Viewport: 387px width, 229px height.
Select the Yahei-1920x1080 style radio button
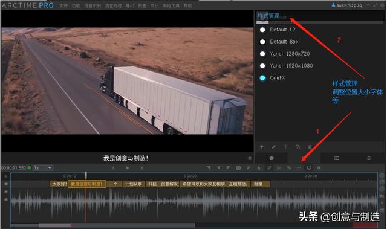point(262,66)
